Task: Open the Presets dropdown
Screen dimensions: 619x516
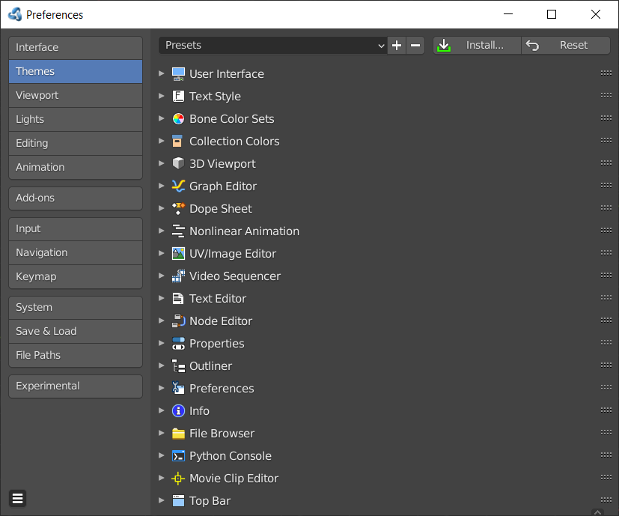Action: pyautogui.click(x=272, y=46)
